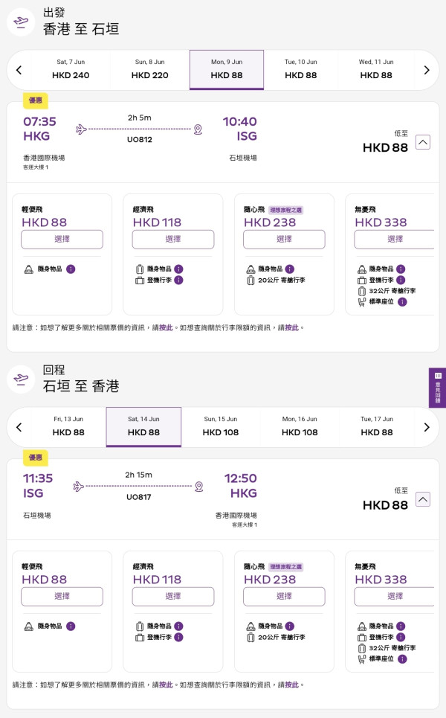
Task: Click 20公斤 寄艙行李 in outbound 隨心飛 card
Action: tap(281, 281)
